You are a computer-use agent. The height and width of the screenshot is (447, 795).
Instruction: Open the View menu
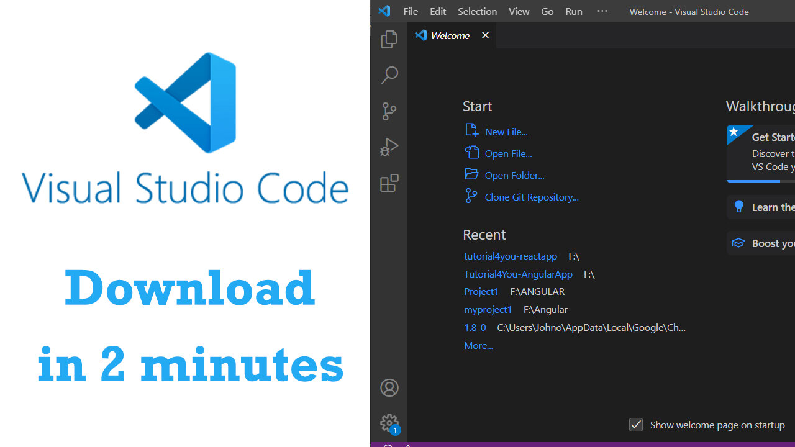pos(519,11)
